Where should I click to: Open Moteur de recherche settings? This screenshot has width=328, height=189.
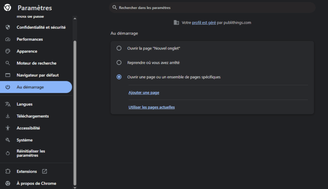(x=36, y=63)
